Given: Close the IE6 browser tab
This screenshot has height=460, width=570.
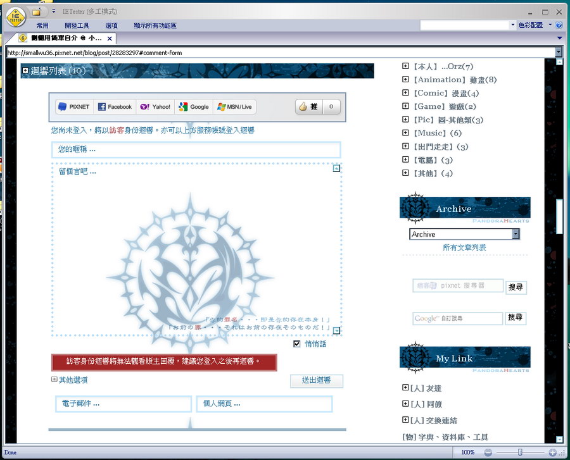Looking at the screenshot, I should point(110,38).
